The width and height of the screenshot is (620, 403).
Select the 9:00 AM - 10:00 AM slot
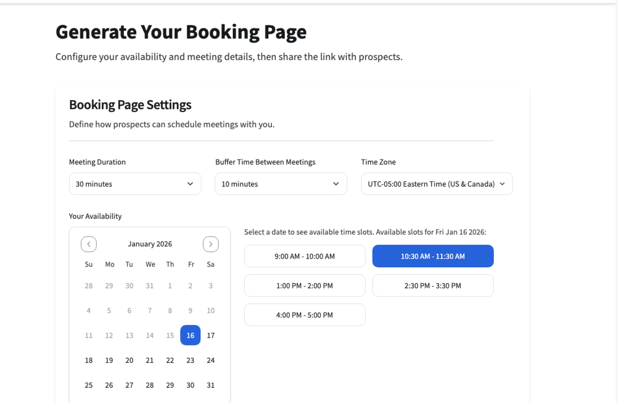point(305,256)
